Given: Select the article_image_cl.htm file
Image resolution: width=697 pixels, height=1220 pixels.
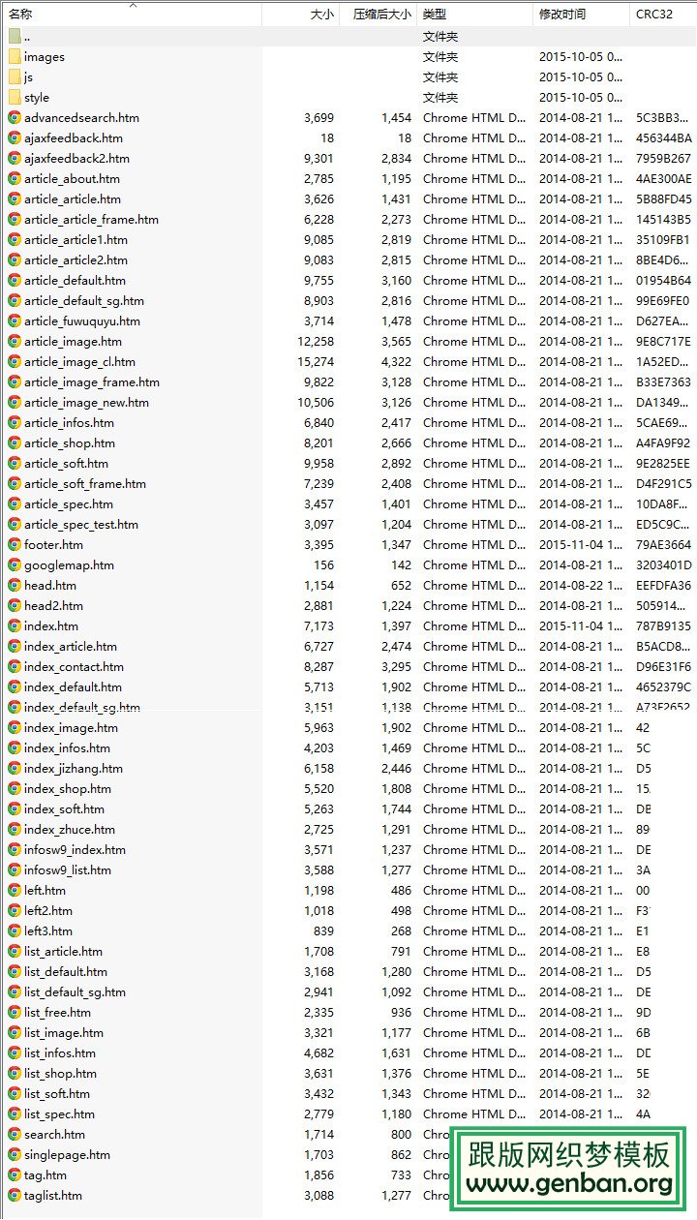Looking at the screenshot, I should pos(79,362).
